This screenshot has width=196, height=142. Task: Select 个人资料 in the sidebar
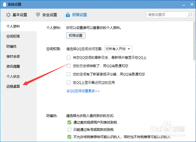tap(19, 26)
